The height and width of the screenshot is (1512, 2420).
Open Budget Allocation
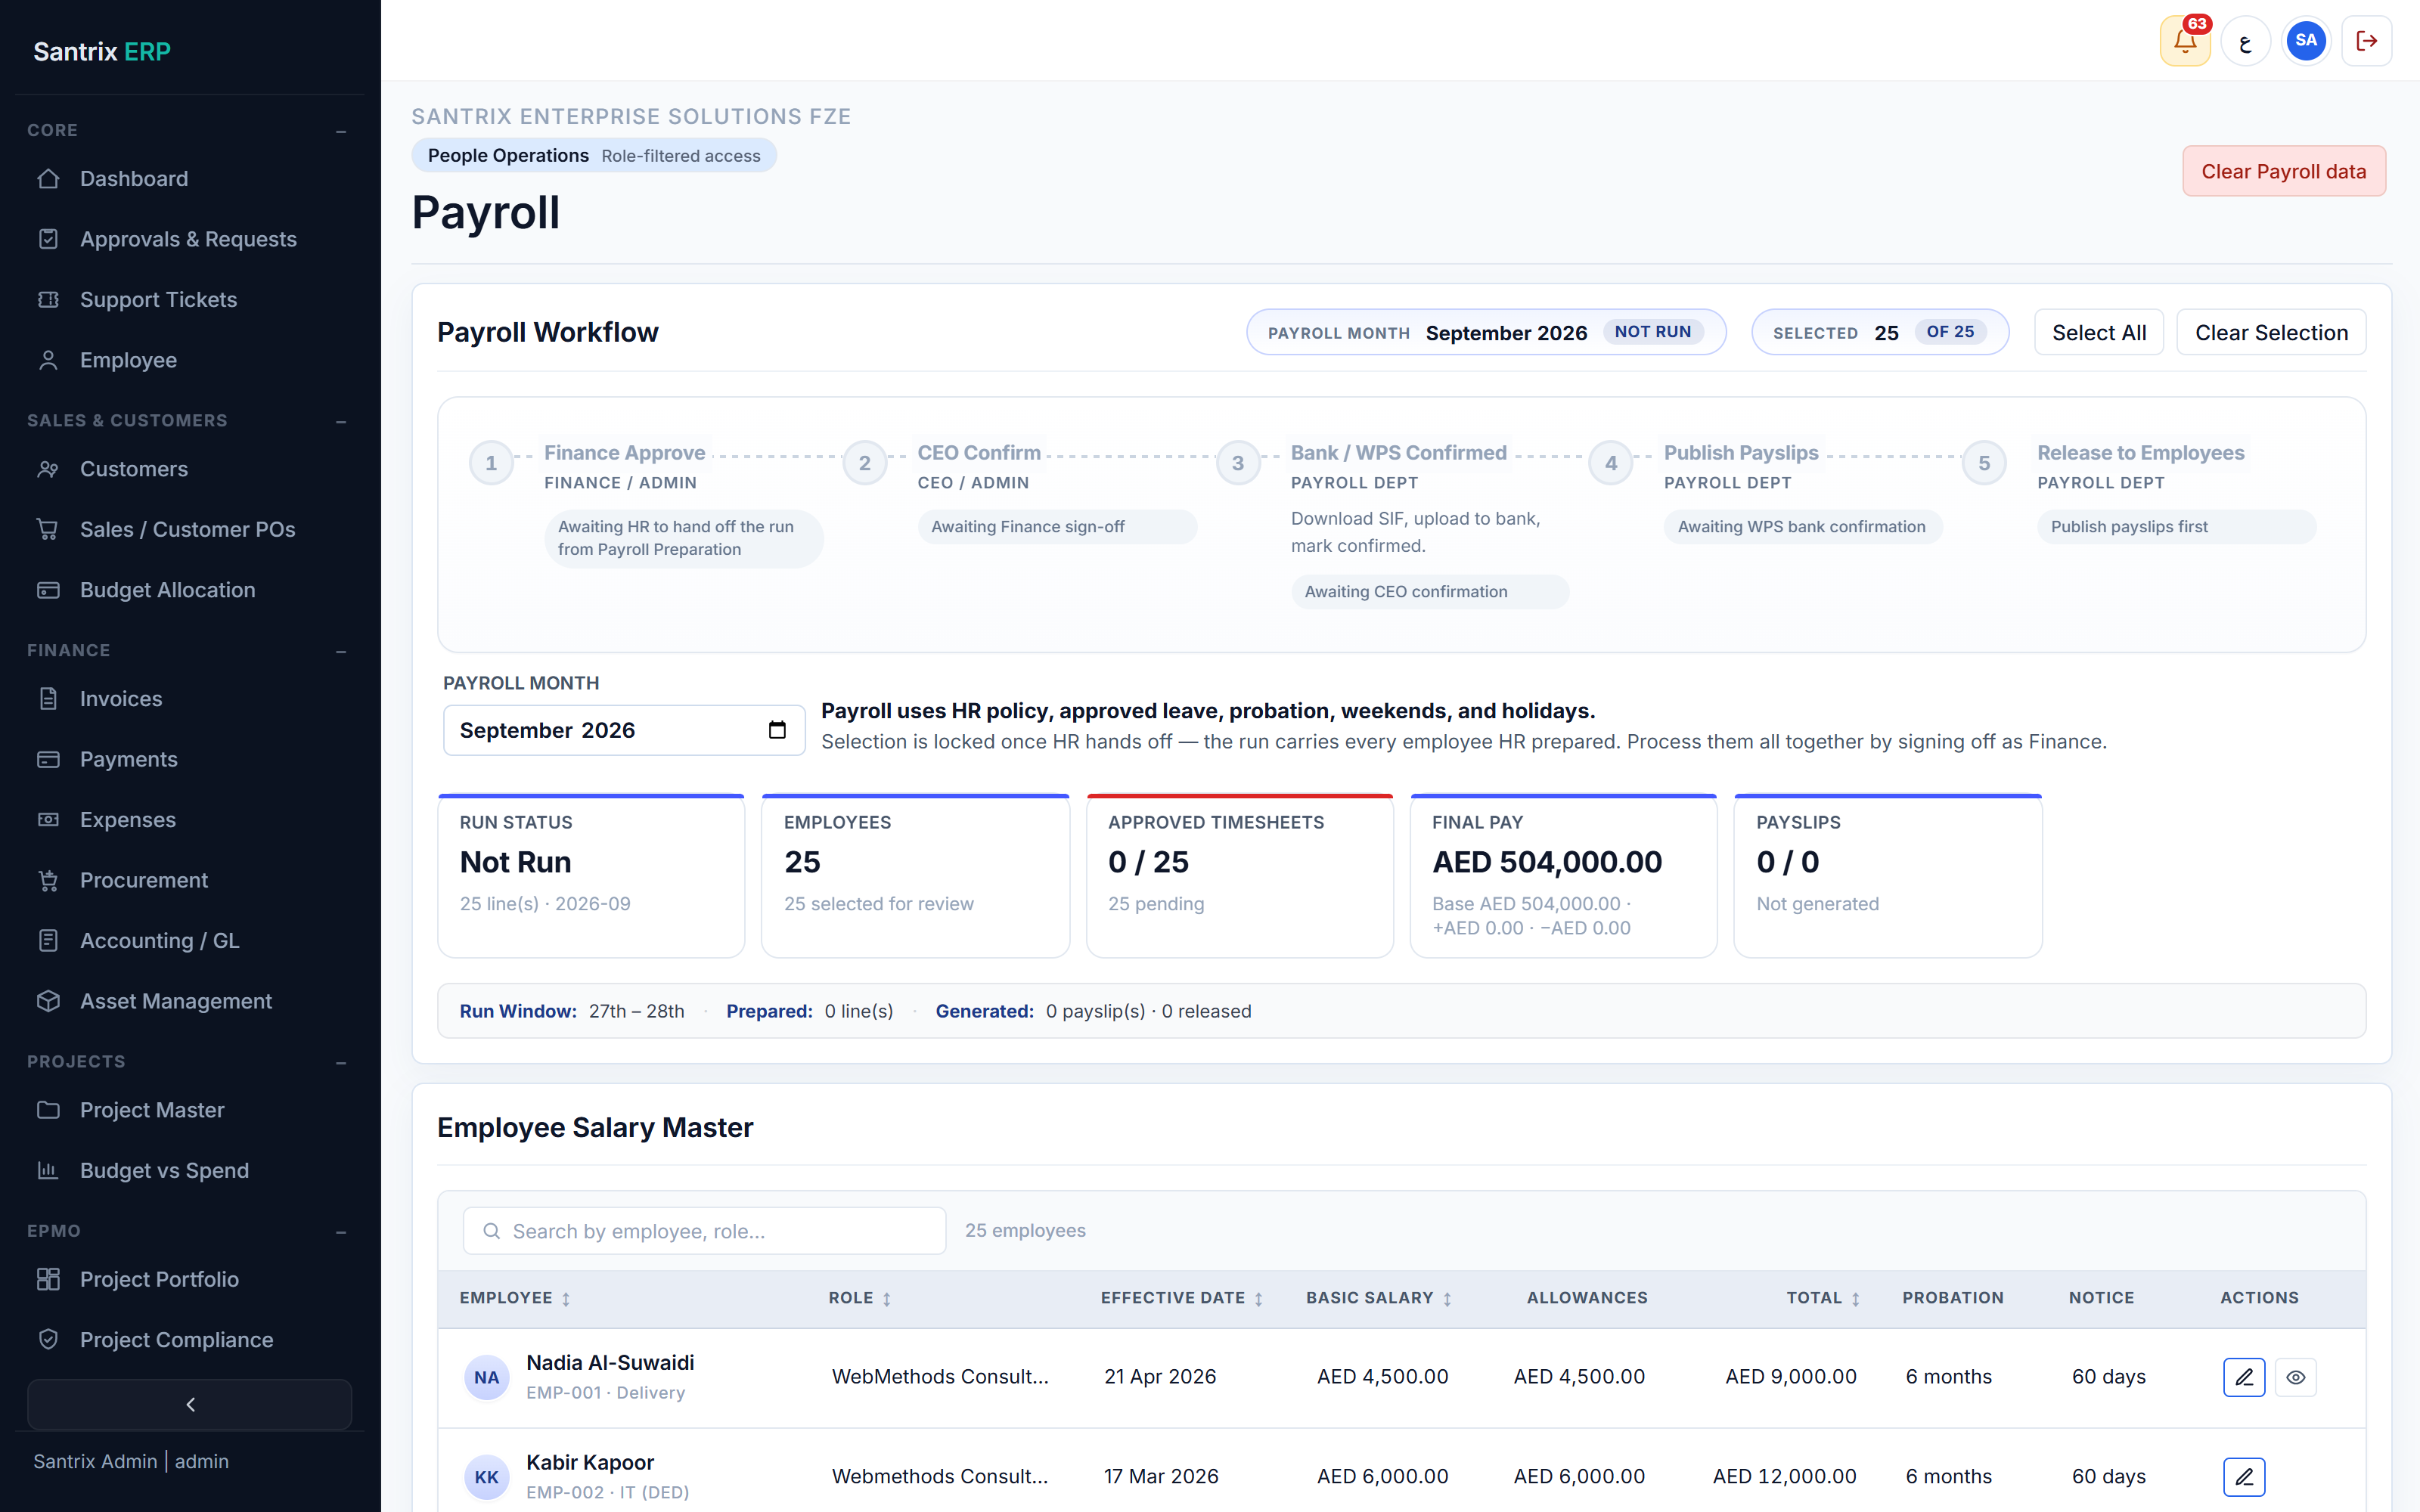[190, 590]
